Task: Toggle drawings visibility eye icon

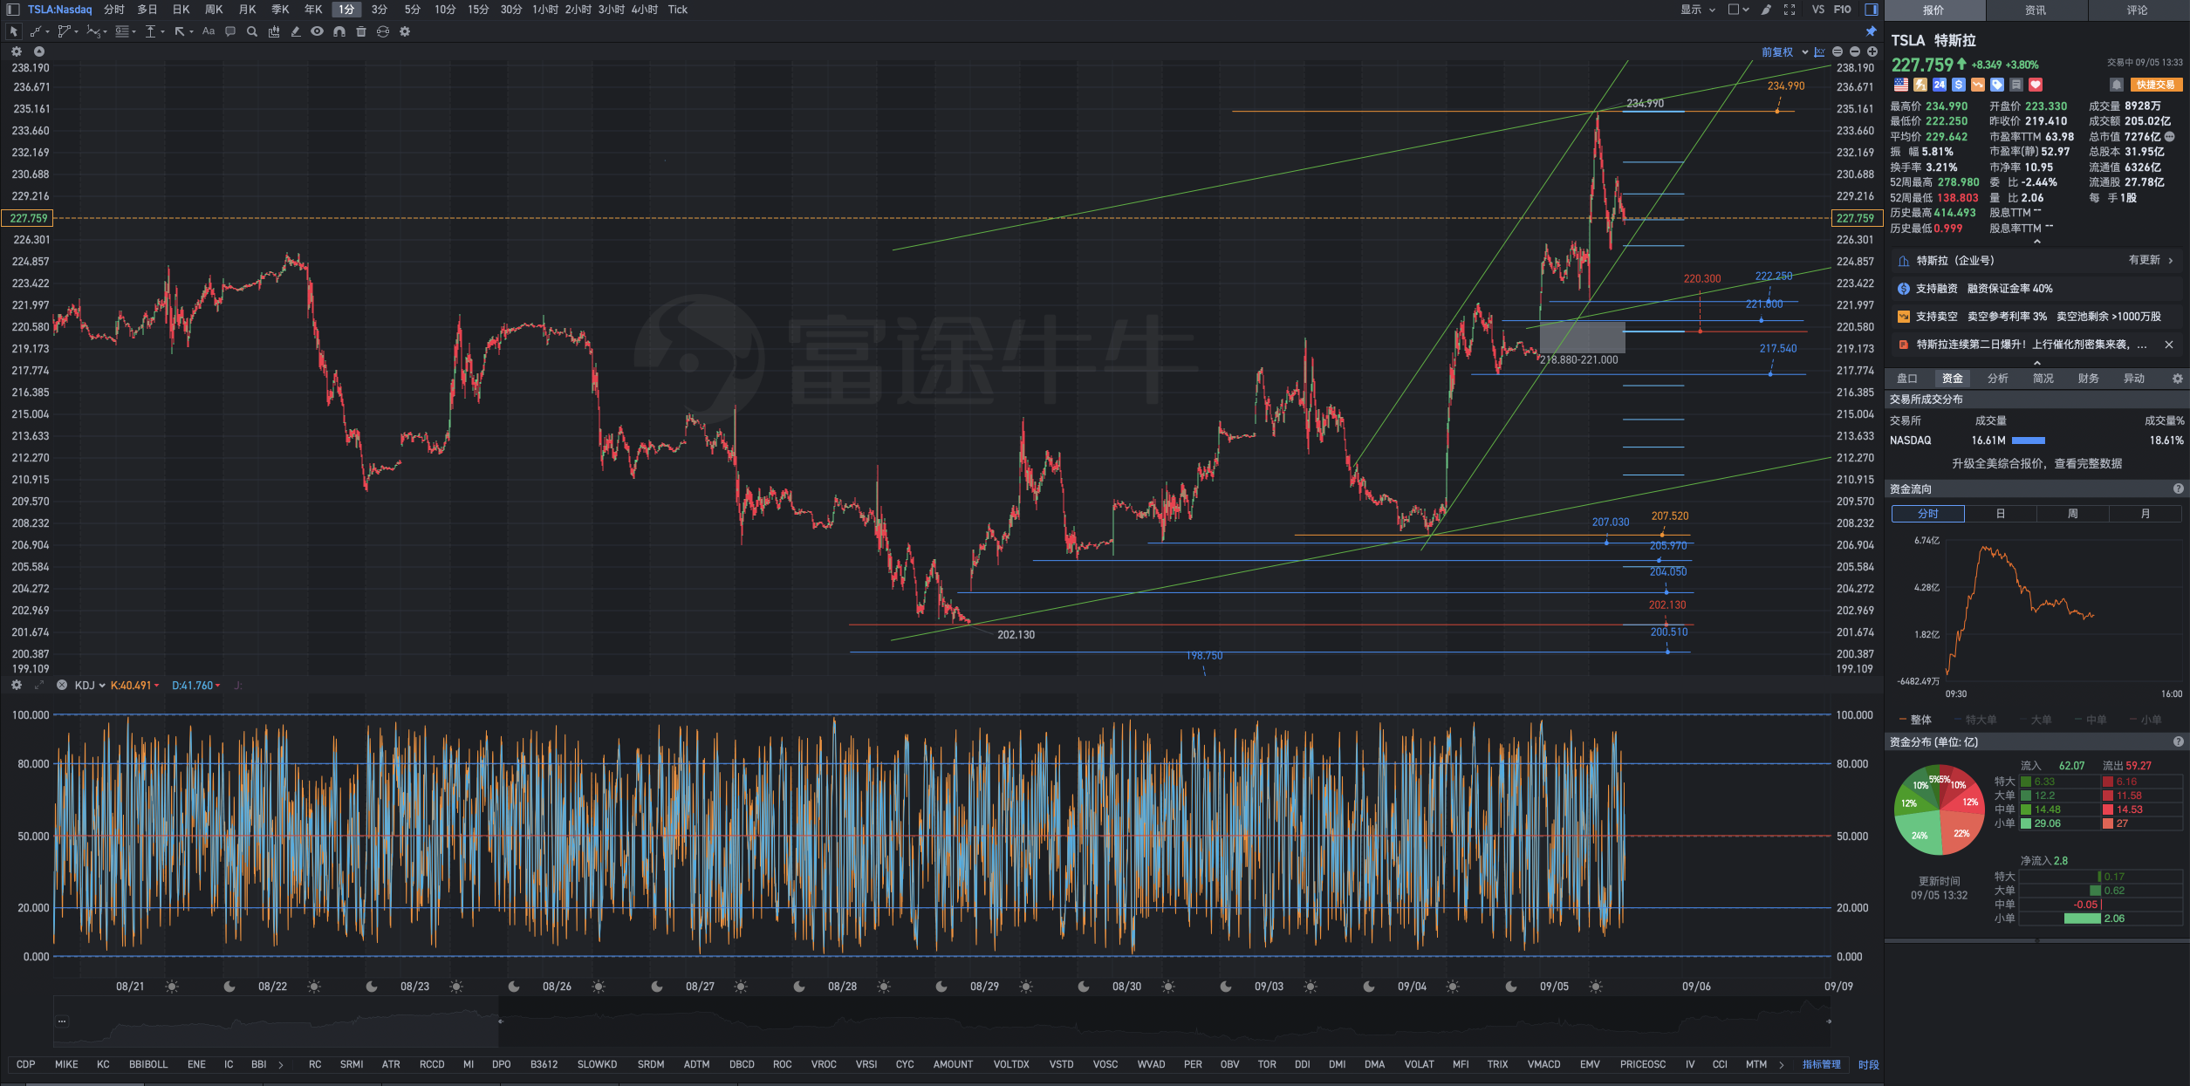Action: (x=318, y=31)
